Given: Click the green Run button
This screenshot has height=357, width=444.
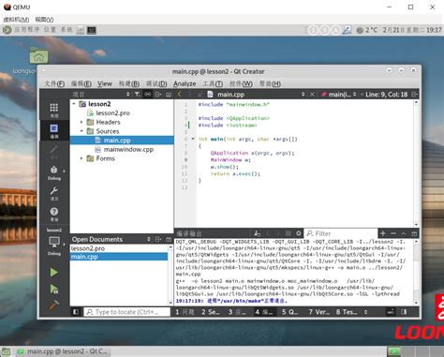Looking at the screenshot, I should pos(53,273).
